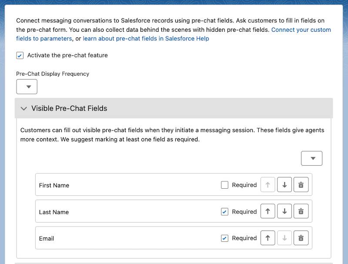Uncheck Required for Email
Screen dimensions: 348x264
224,238
